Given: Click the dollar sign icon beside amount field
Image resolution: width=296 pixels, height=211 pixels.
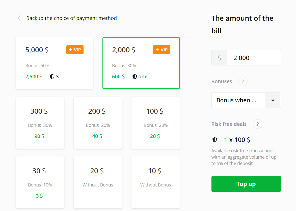Looking at the screenshot, I should pyautogui.click(x=219, y=58).
